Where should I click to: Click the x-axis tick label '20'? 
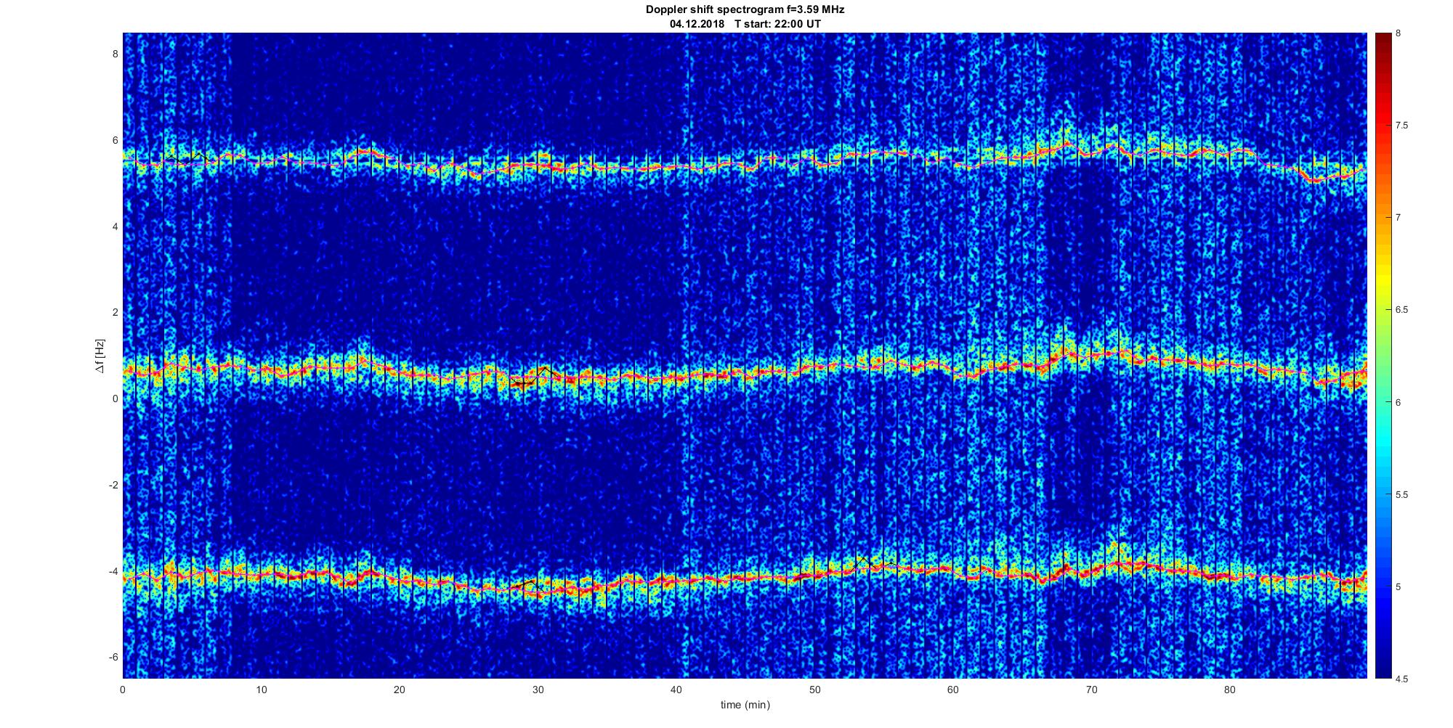tap(400, 690)
